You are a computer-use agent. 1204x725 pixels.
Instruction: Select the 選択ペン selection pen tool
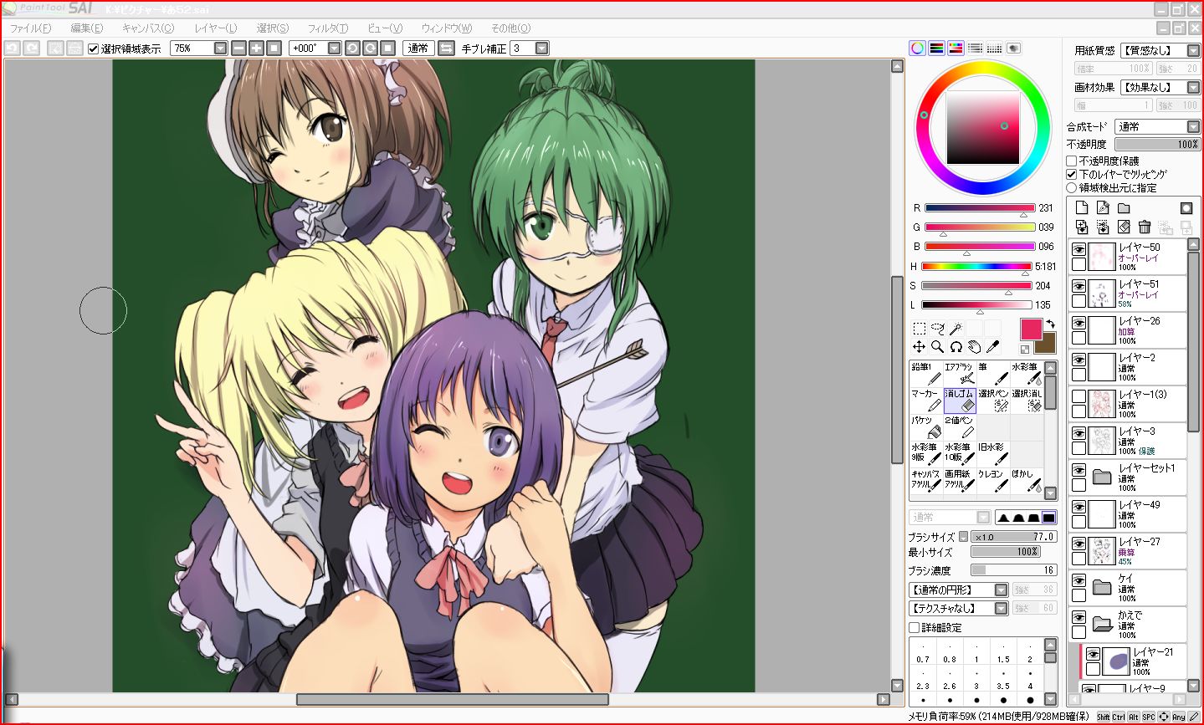point(993,401)
